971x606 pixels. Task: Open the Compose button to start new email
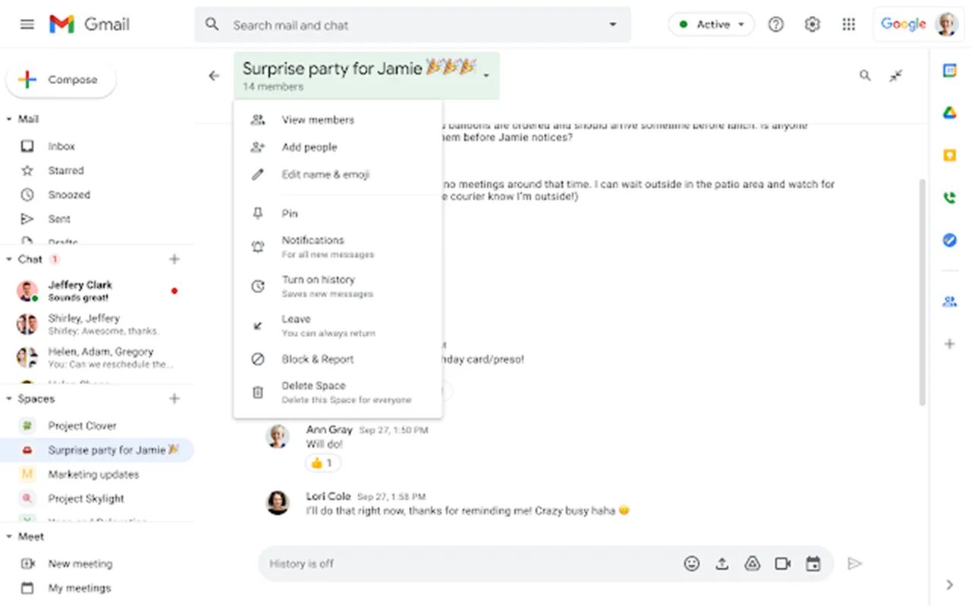tap(61, 79)
